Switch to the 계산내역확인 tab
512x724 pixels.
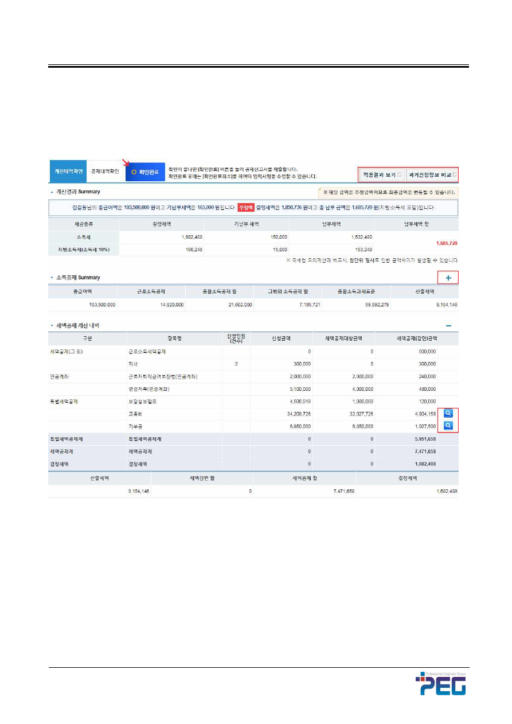[68, 172]
